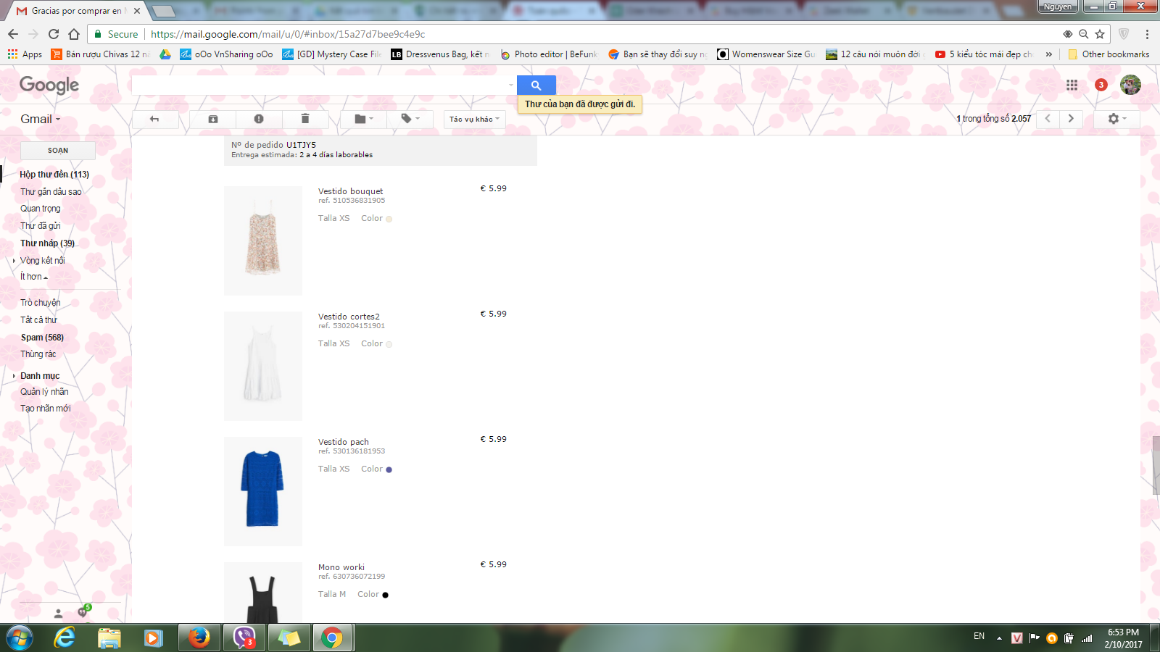Open the red notifications badge
Viewport: 1160px width, 652px height.
point(1101,85)
